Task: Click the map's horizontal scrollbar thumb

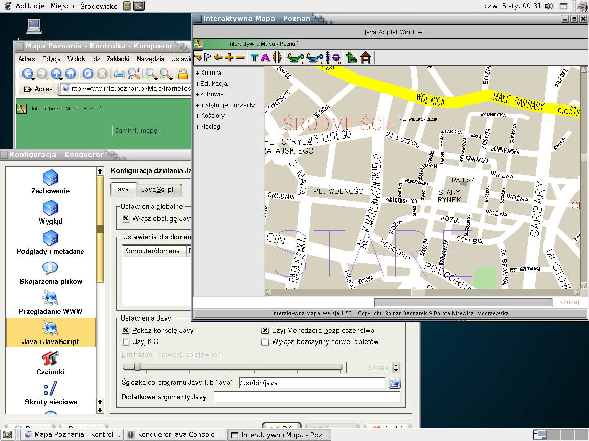Action: click(x=418, y=292)
